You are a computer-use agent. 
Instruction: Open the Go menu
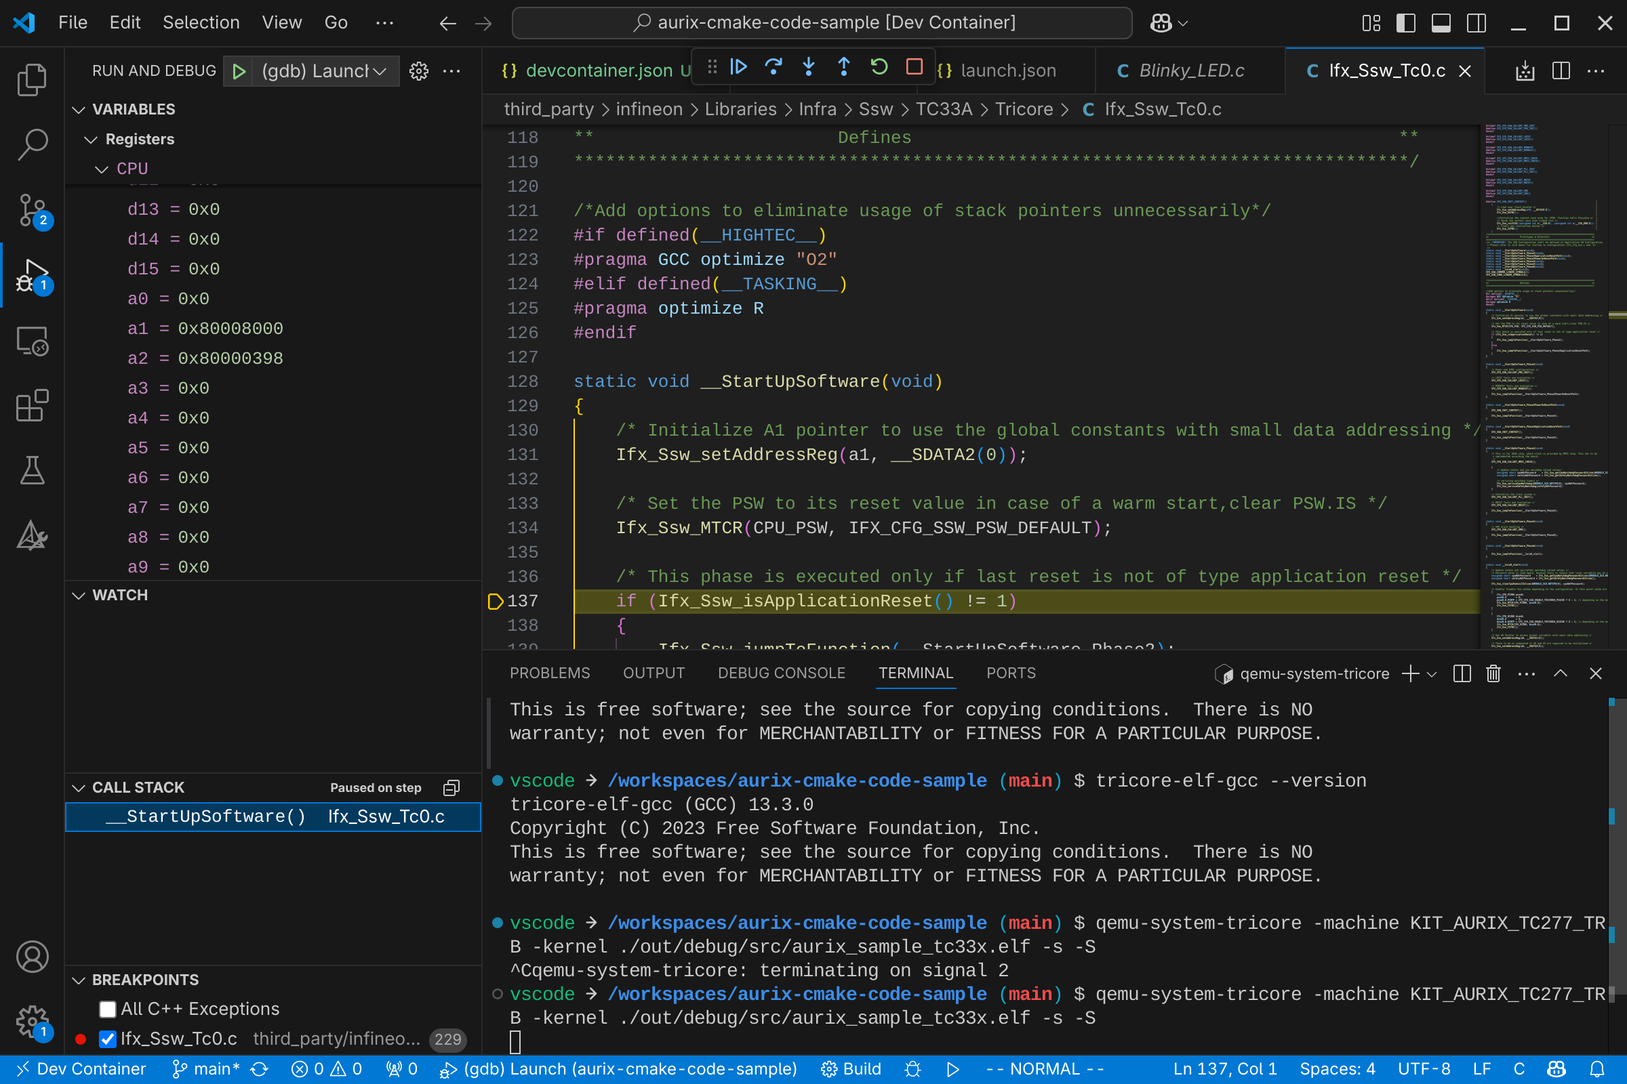(x=336, y=23)
